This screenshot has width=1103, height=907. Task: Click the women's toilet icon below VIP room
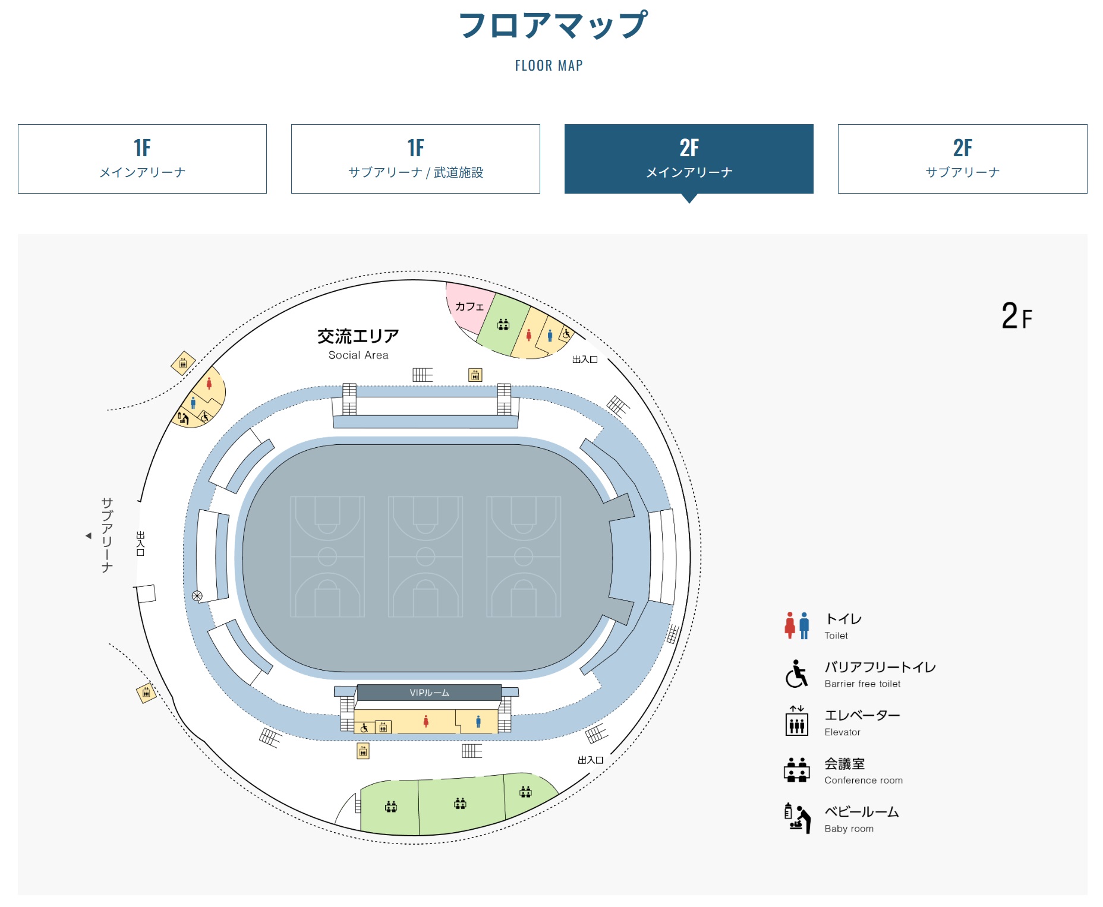(x=426, y=721)
